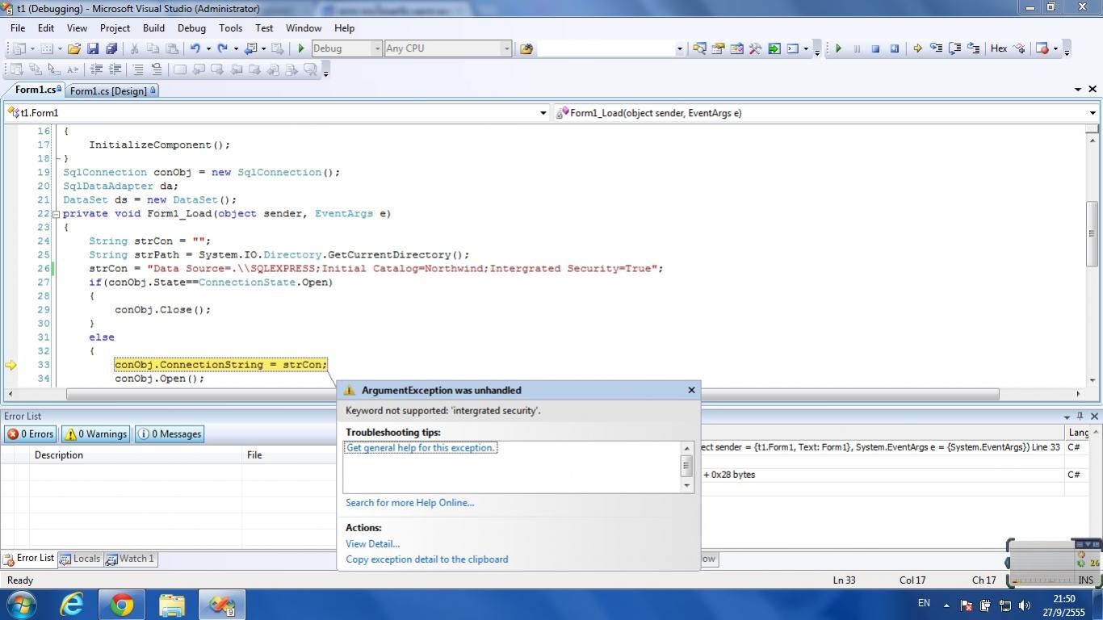Click the Show Next Statement yellow arrow icon
The width and height of the screenshot is (1103, 620).
tap(917, 48)
